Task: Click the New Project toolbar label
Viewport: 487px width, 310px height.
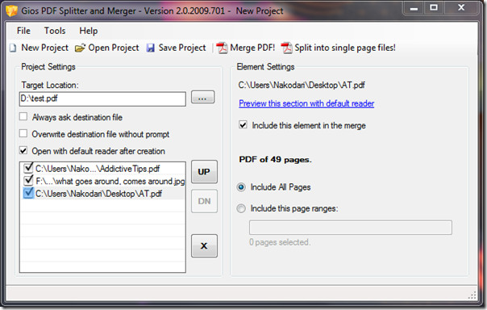Action: click(x=44, y=48)
